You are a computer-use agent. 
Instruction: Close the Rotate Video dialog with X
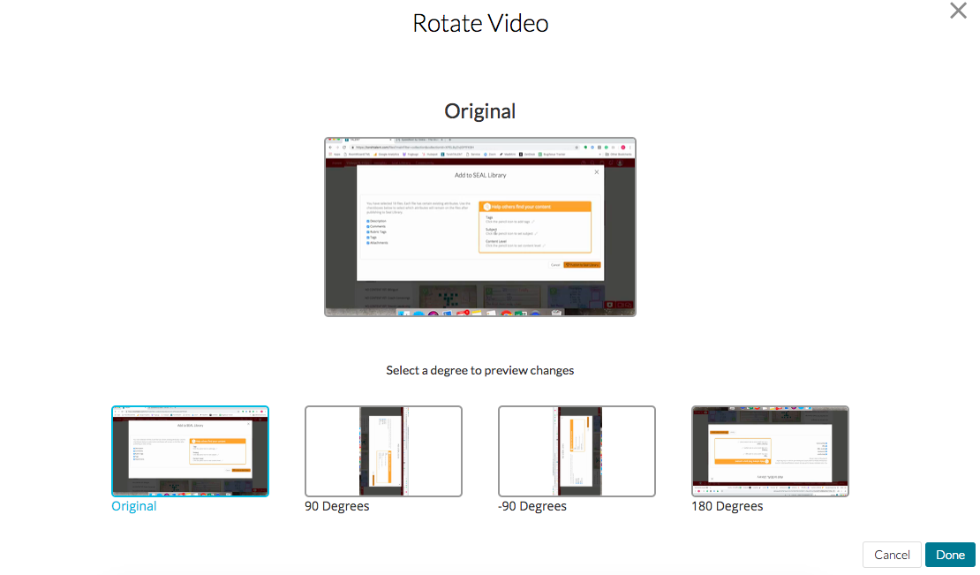click(958, 11)
